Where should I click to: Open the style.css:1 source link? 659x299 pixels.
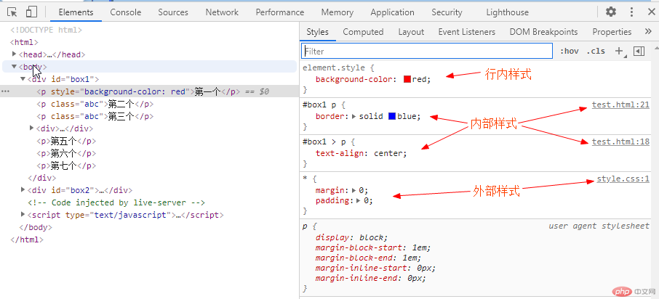pos(623,179)
